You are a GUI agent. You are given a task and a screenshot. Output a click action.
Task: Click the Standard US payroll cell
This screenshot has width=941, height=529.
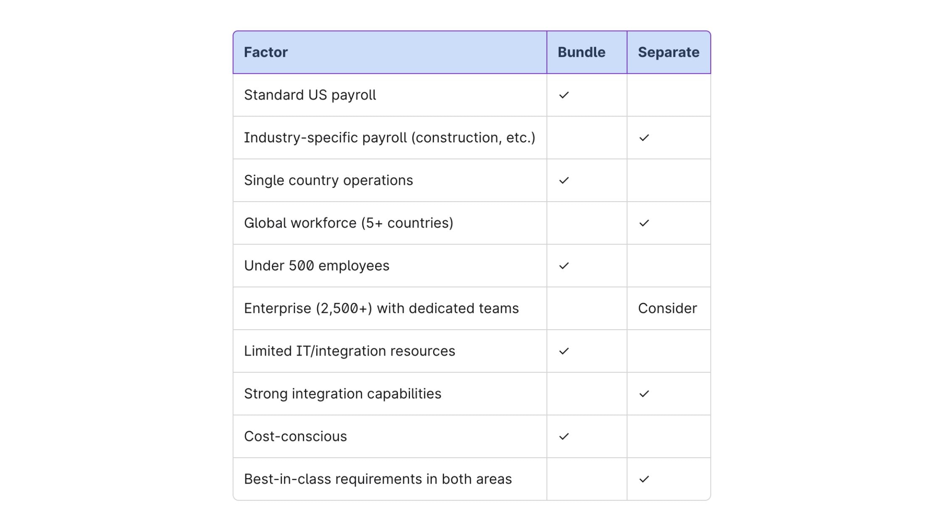coord(390,95)
